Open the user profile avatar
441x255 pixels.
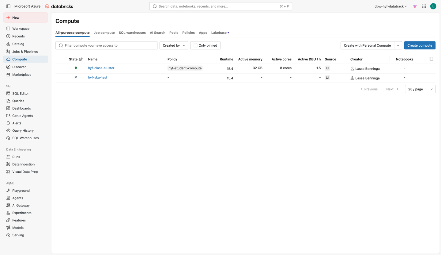[x=433, y=6]
